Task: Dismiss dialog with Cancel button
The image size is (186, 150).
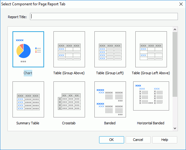Action: (x=138, y=140)
